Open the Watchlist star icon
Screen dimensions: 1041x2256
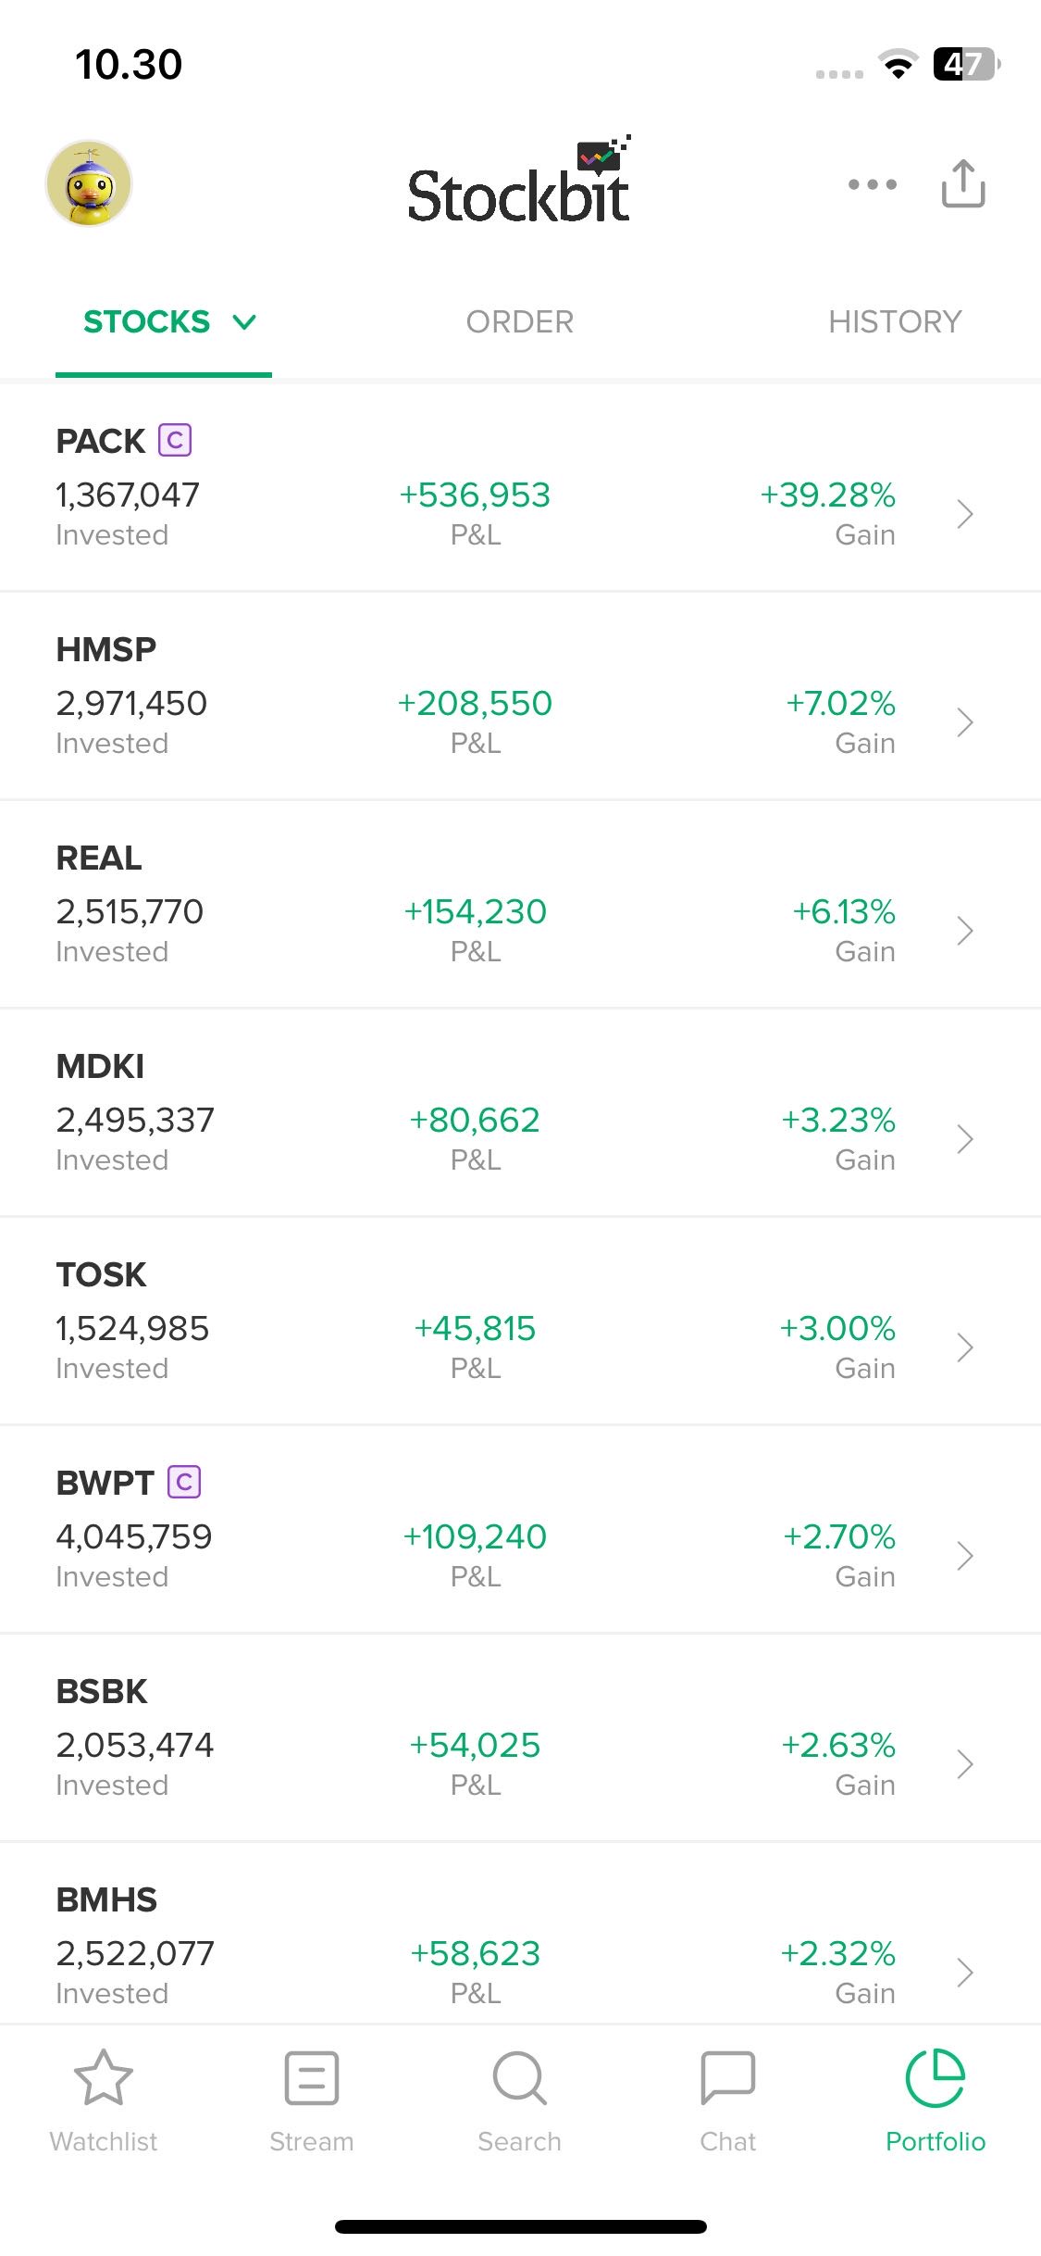coord(104,2078)
